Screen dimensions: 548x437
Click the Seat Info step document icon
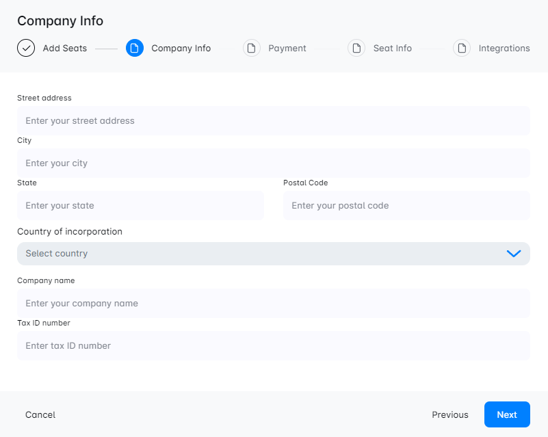tap(356, 49)
